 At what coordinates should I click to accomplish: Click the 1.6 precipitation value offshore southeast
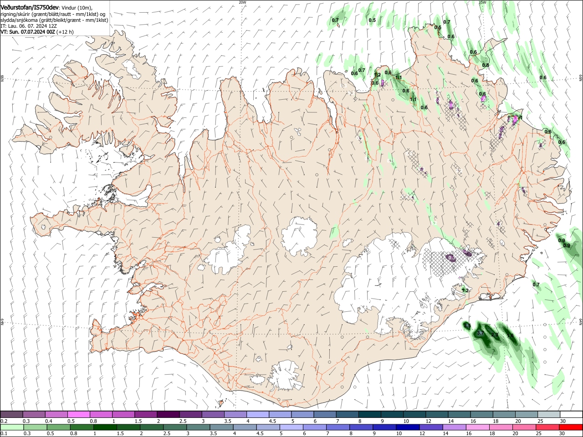point(510,336)
